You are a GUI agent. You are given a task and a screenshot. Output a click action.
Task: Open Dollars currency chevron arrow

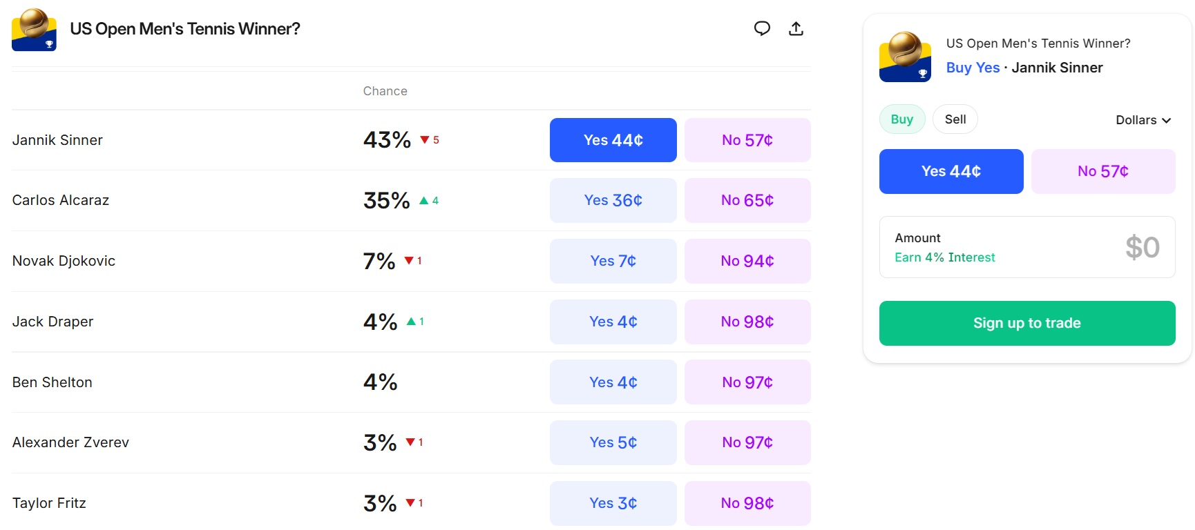1167,120
